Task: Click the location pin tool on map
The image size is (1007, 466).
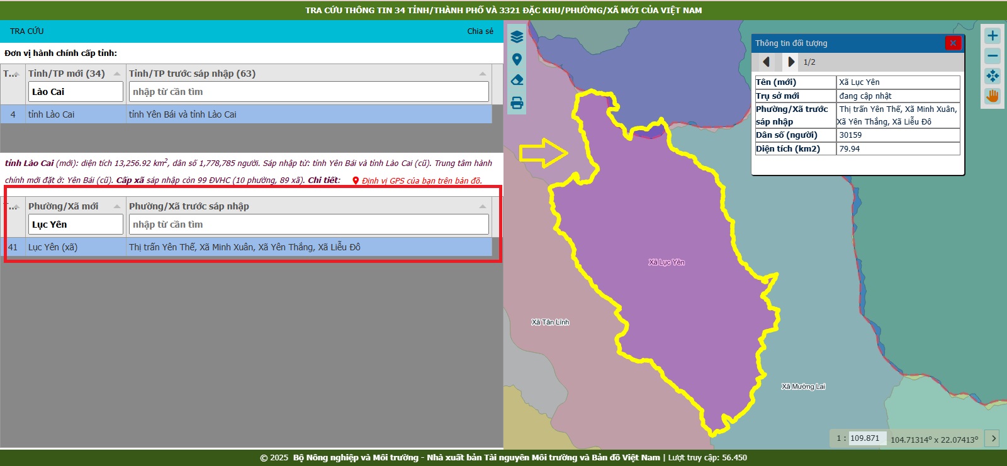Action: pyautogui.click(x=517, y=59)
